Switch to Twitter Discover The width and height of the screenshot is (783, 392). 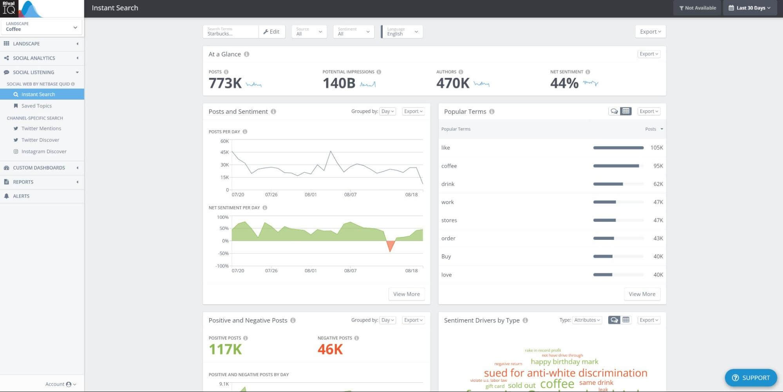40,140
